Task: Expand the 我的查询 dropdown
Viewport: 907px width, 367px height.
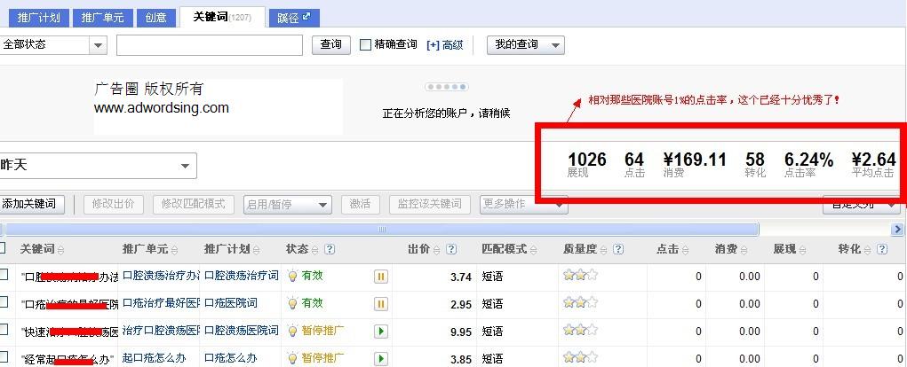Action: (525, 44)
